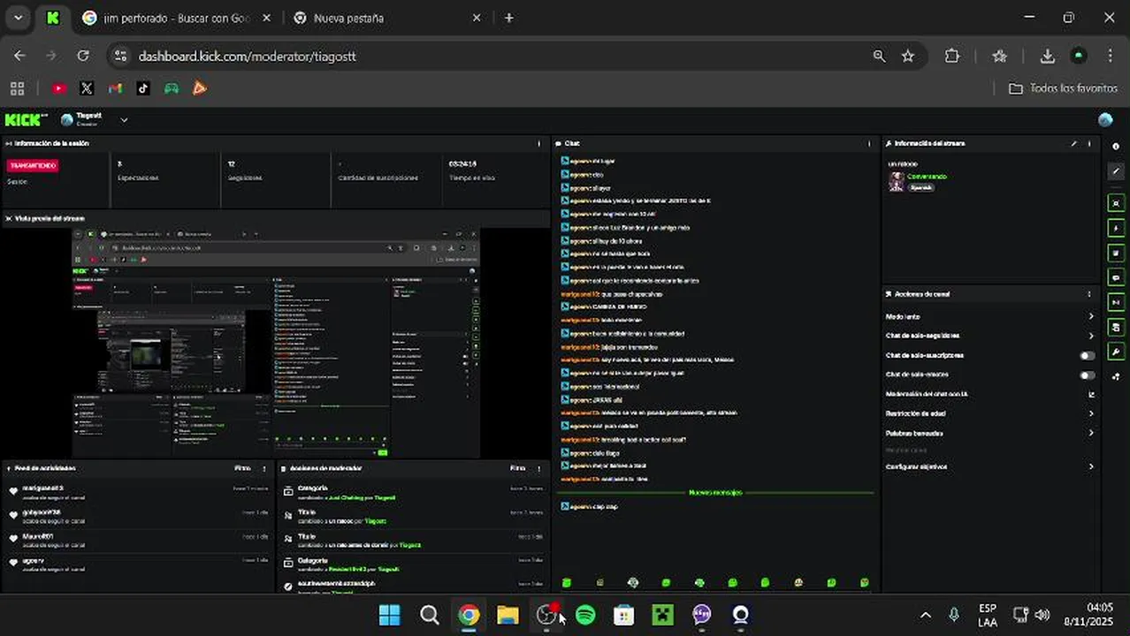This screenshot has width=1130, height=636.
Task: Open the Tiagostt channel dropdown arrow
Action: [x=124, y=120]
